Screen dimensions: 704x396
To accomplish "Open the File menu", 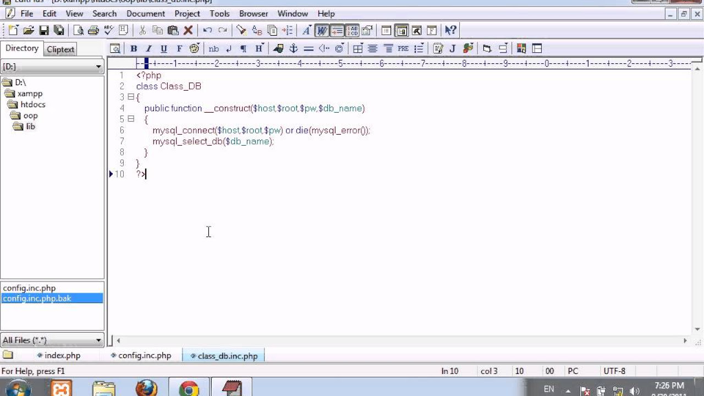I will (26, 13).
